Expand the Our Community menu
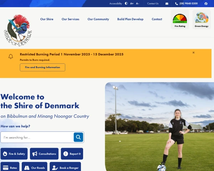Image resolution: width=214 pixels, height=171 pixels. (98, 19)
